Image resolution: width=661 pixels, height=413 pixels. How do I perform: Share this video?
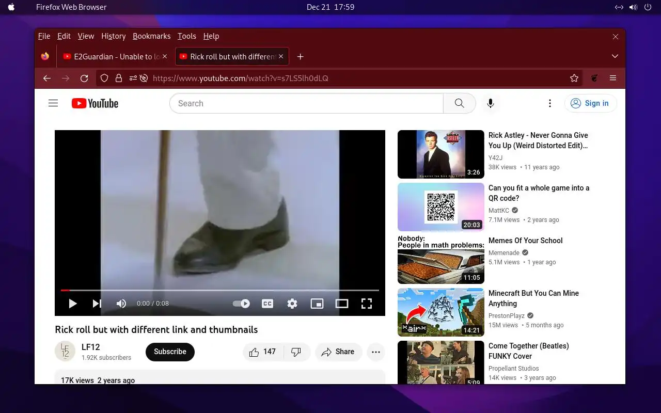tap(338, 352)
